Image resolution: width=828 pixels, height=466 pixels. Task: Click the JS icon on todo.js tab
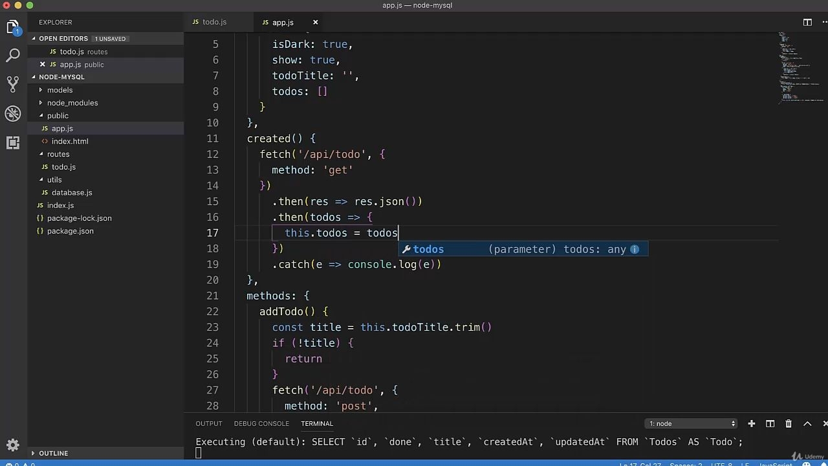pyautogui.click(x=195, y=22)
